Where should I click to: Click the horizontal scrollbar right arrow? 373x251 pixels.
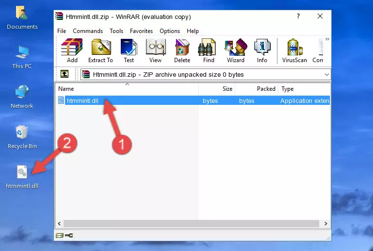[x=325, y=223]
